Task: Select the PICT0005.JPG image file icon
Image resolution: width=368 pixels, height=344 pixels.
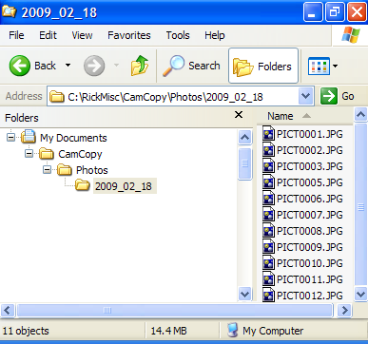Action: (268, 182)
